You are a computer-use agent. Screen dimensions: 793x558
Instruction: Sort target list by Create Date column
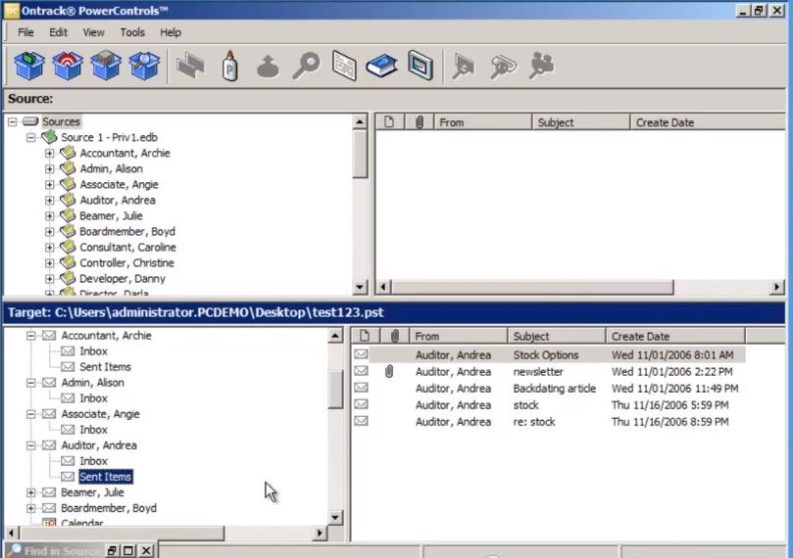tap(675, 336)
